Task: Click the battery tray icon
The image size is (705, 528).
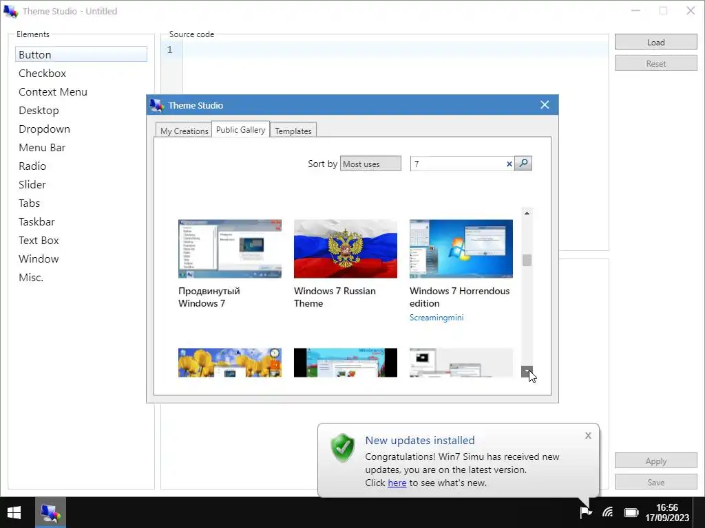Action: click(631, 512)
